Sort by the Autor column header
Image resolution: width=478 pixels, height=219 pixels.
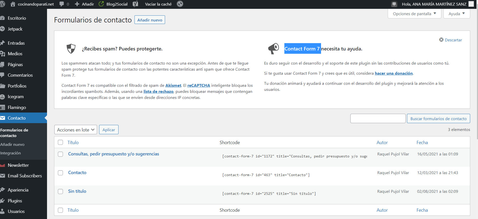382,142
